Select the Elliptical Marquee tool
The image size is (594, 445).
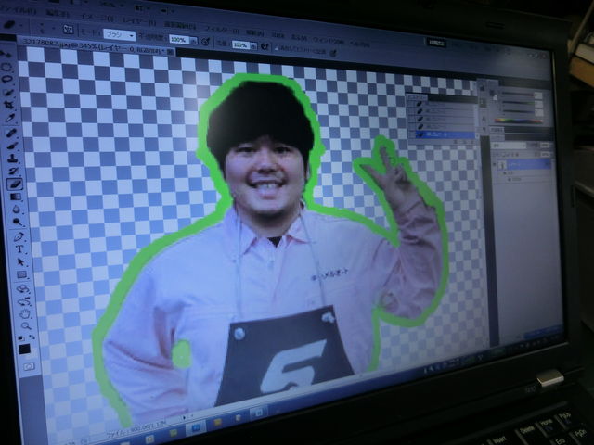[6, 67]
